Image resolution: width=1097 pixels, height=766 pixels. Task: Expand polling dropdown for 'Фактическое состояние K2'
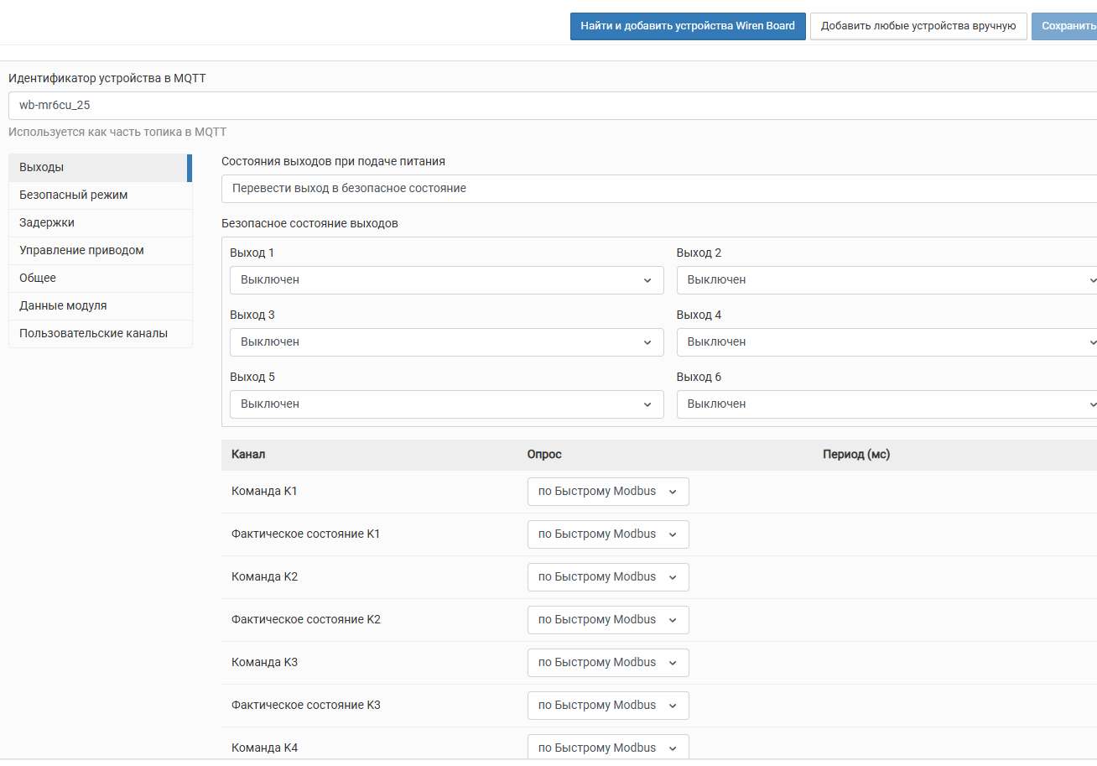coord(607,620)
